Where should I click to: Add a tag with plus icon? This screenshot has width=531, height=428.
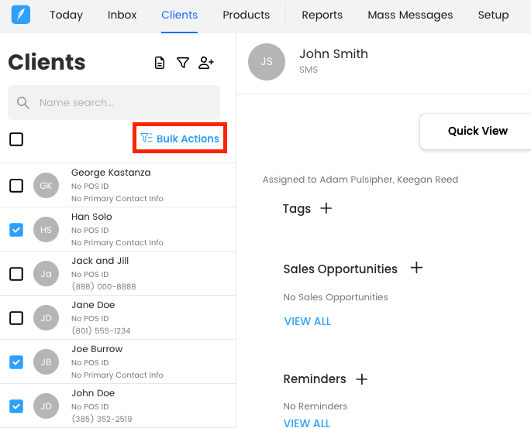coord(326,208)
